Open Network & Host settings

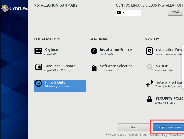165,84
